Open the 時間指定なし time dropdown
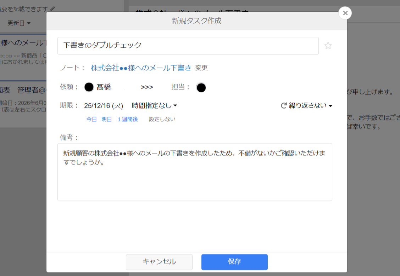 (153, 105)
